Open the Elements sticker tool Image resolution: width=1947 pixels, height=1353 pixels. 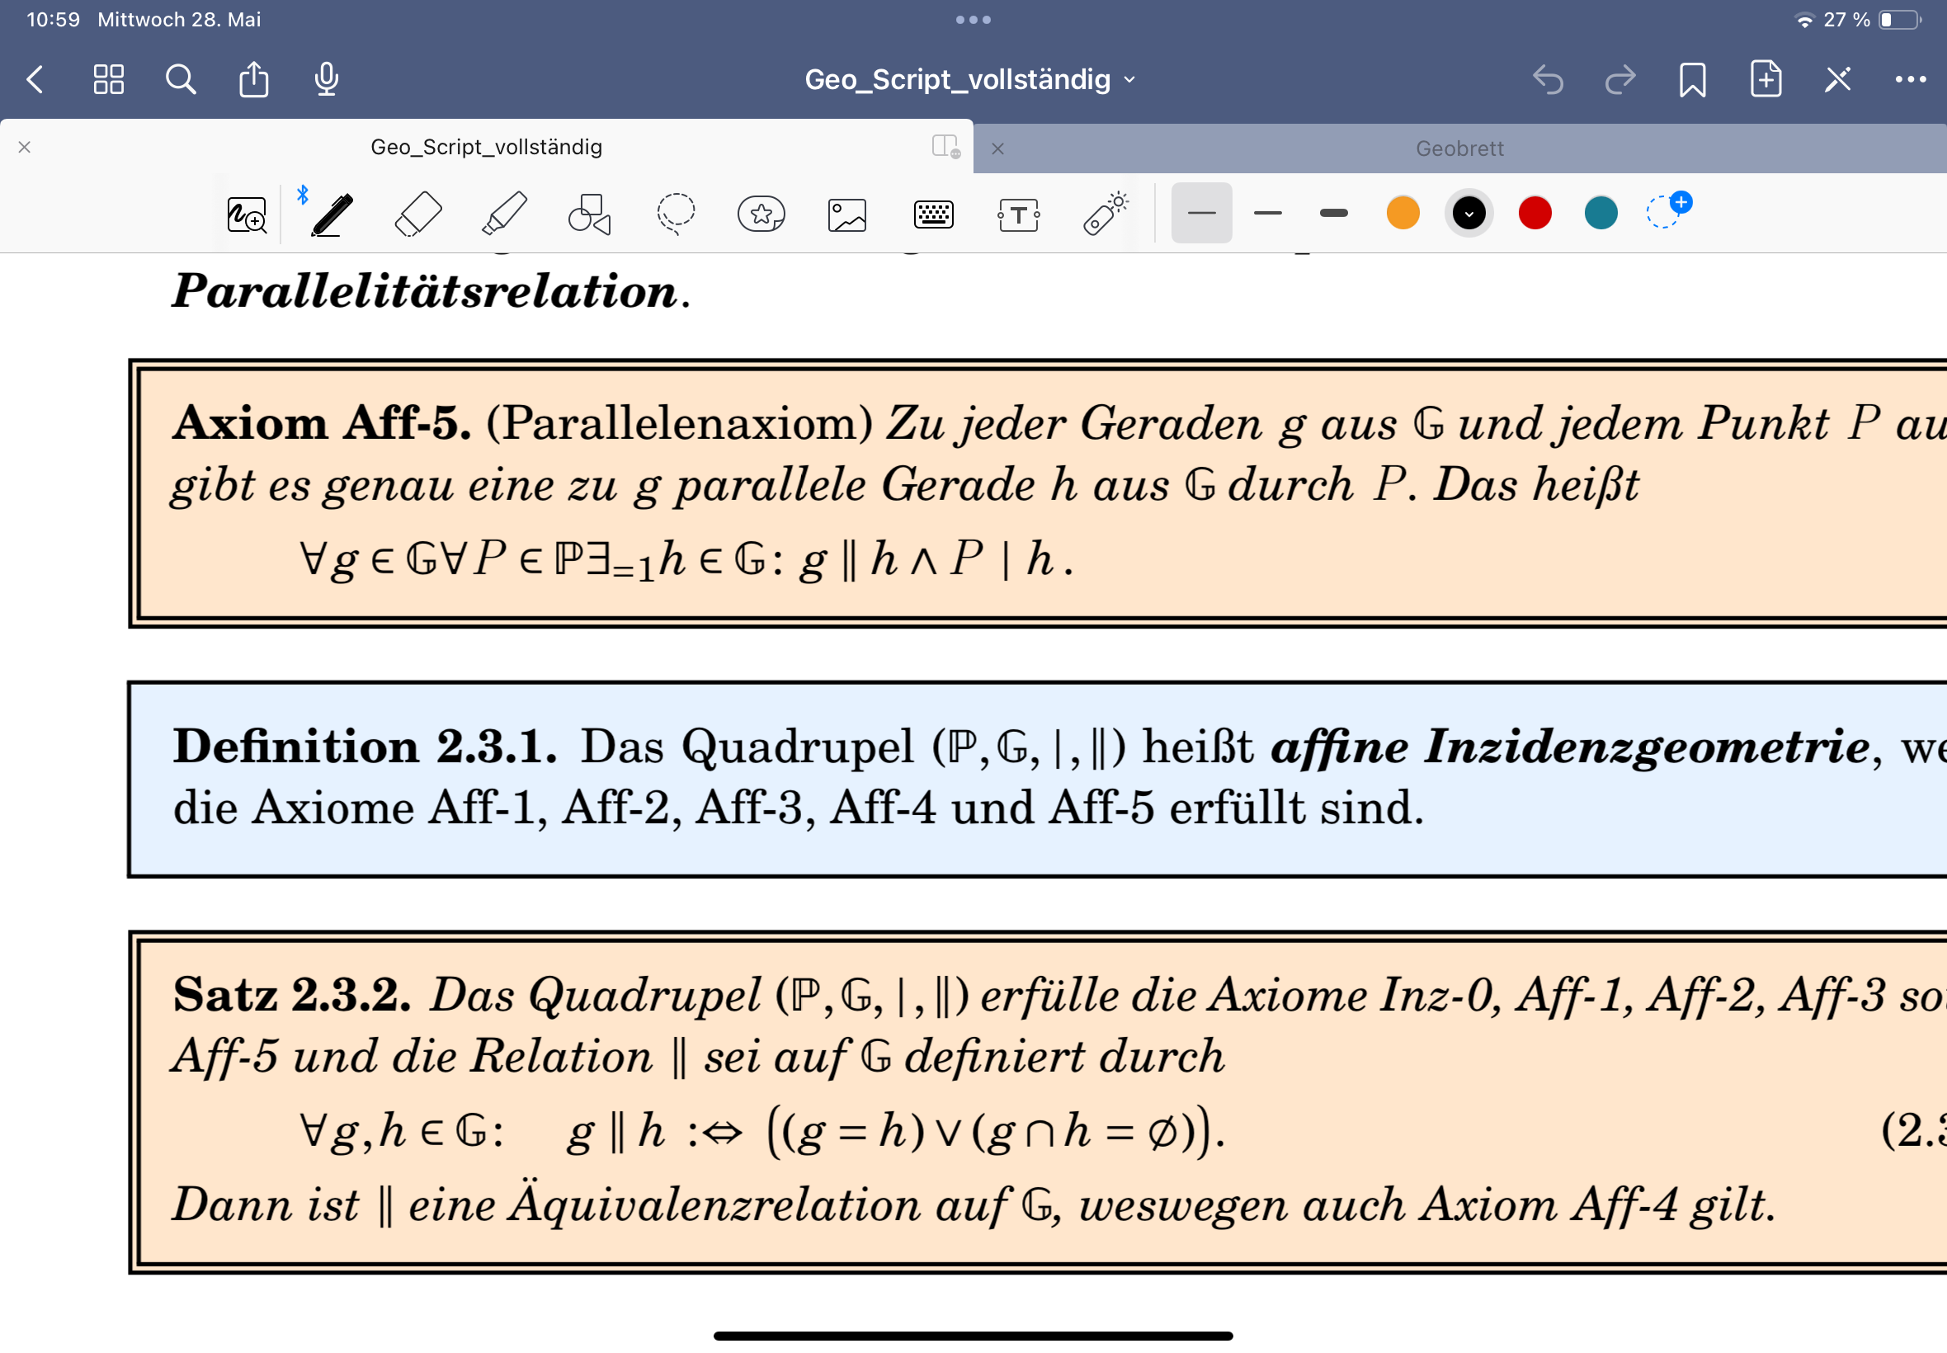761,214
